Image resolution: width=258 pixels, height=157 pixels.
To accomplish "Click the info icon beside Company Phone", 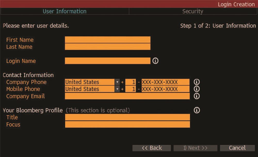I will (197, 82).
